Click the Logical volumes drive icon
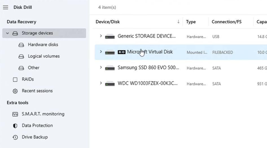 (x=21, y=56)
